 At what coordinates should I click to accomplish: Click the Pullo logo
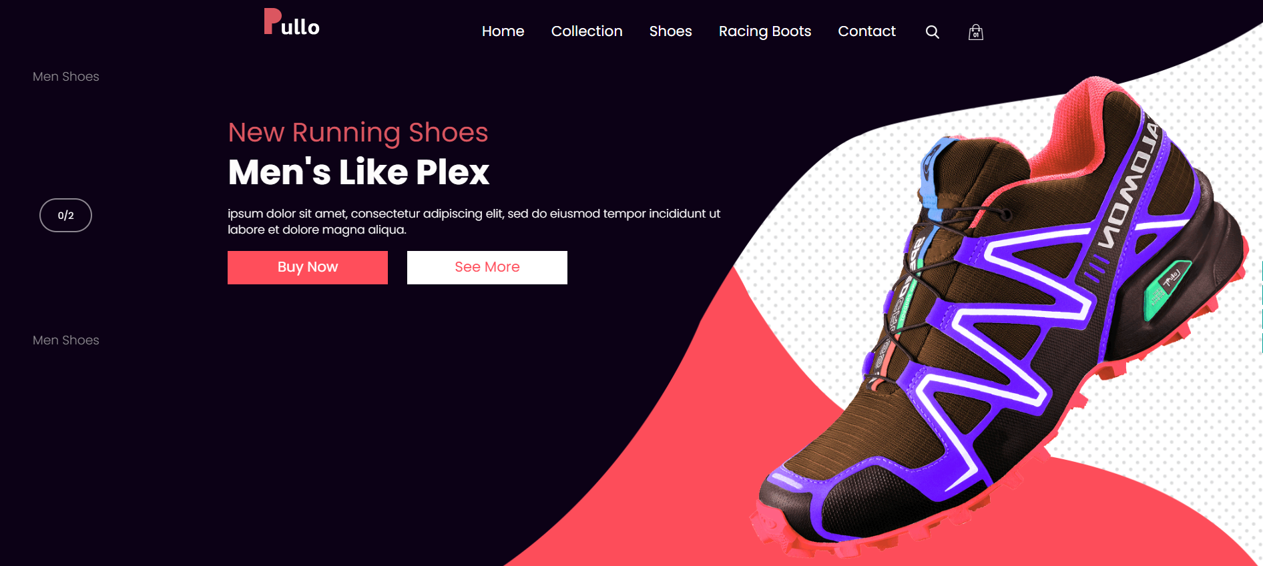pyautogui.click(x=292, y=22)
